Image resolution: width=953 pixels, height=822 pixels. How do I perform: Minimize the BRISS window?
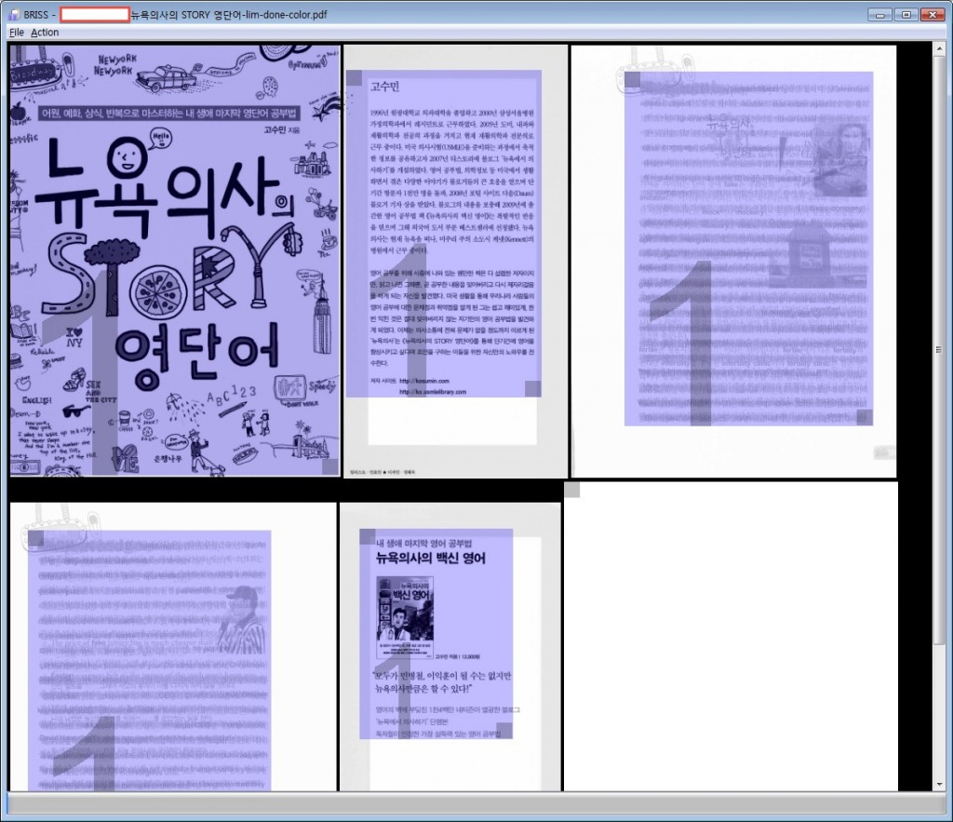coord(880,15)
